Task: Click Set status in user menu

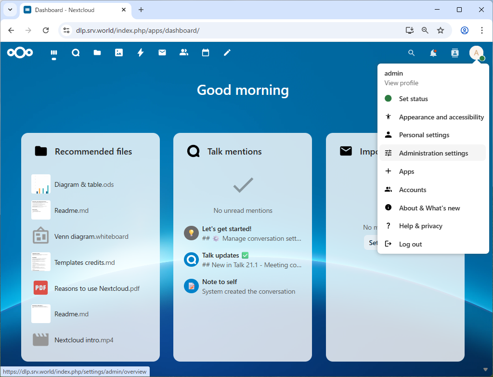Action: pos(413,99)
